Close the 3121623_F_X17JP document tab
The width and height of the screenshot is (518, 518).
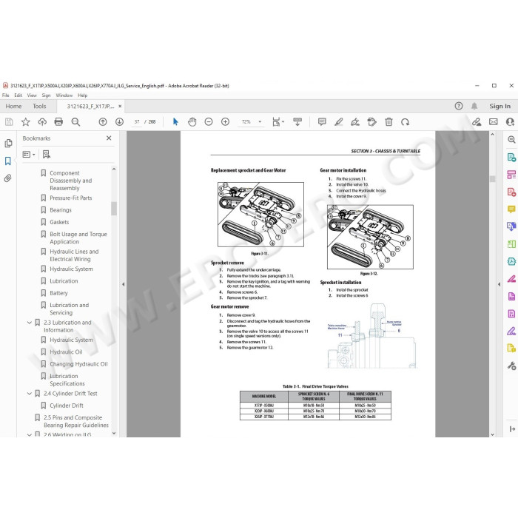[x=120, y=106]
